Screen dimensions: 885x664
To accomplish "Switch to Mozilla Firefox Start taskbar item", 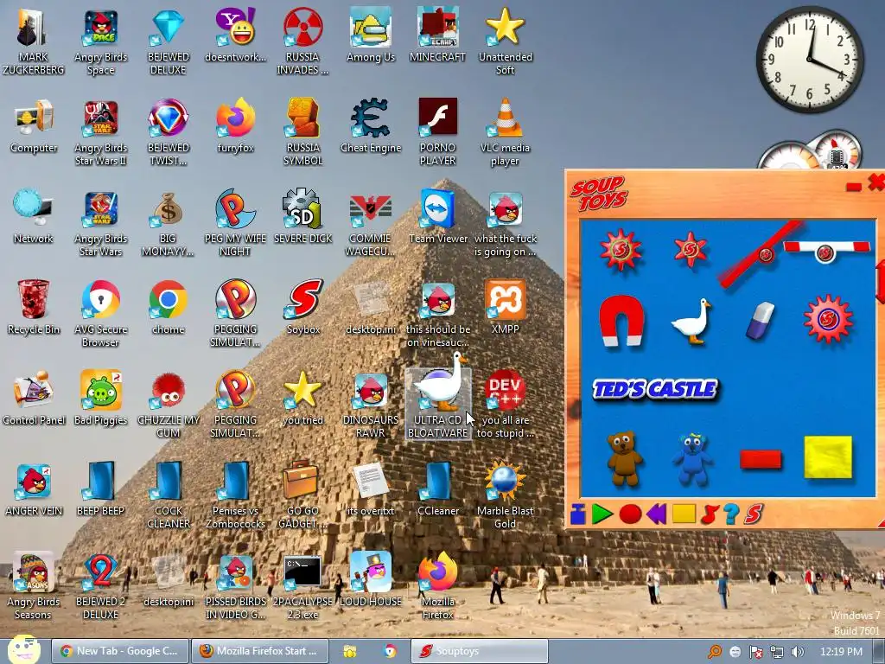I will coord(261,651).
